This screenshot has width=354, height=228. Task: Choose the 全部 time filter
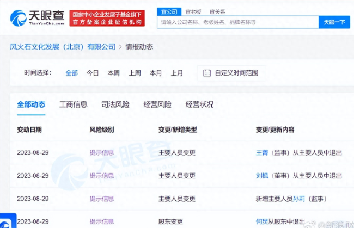click(x=71, y=73)
